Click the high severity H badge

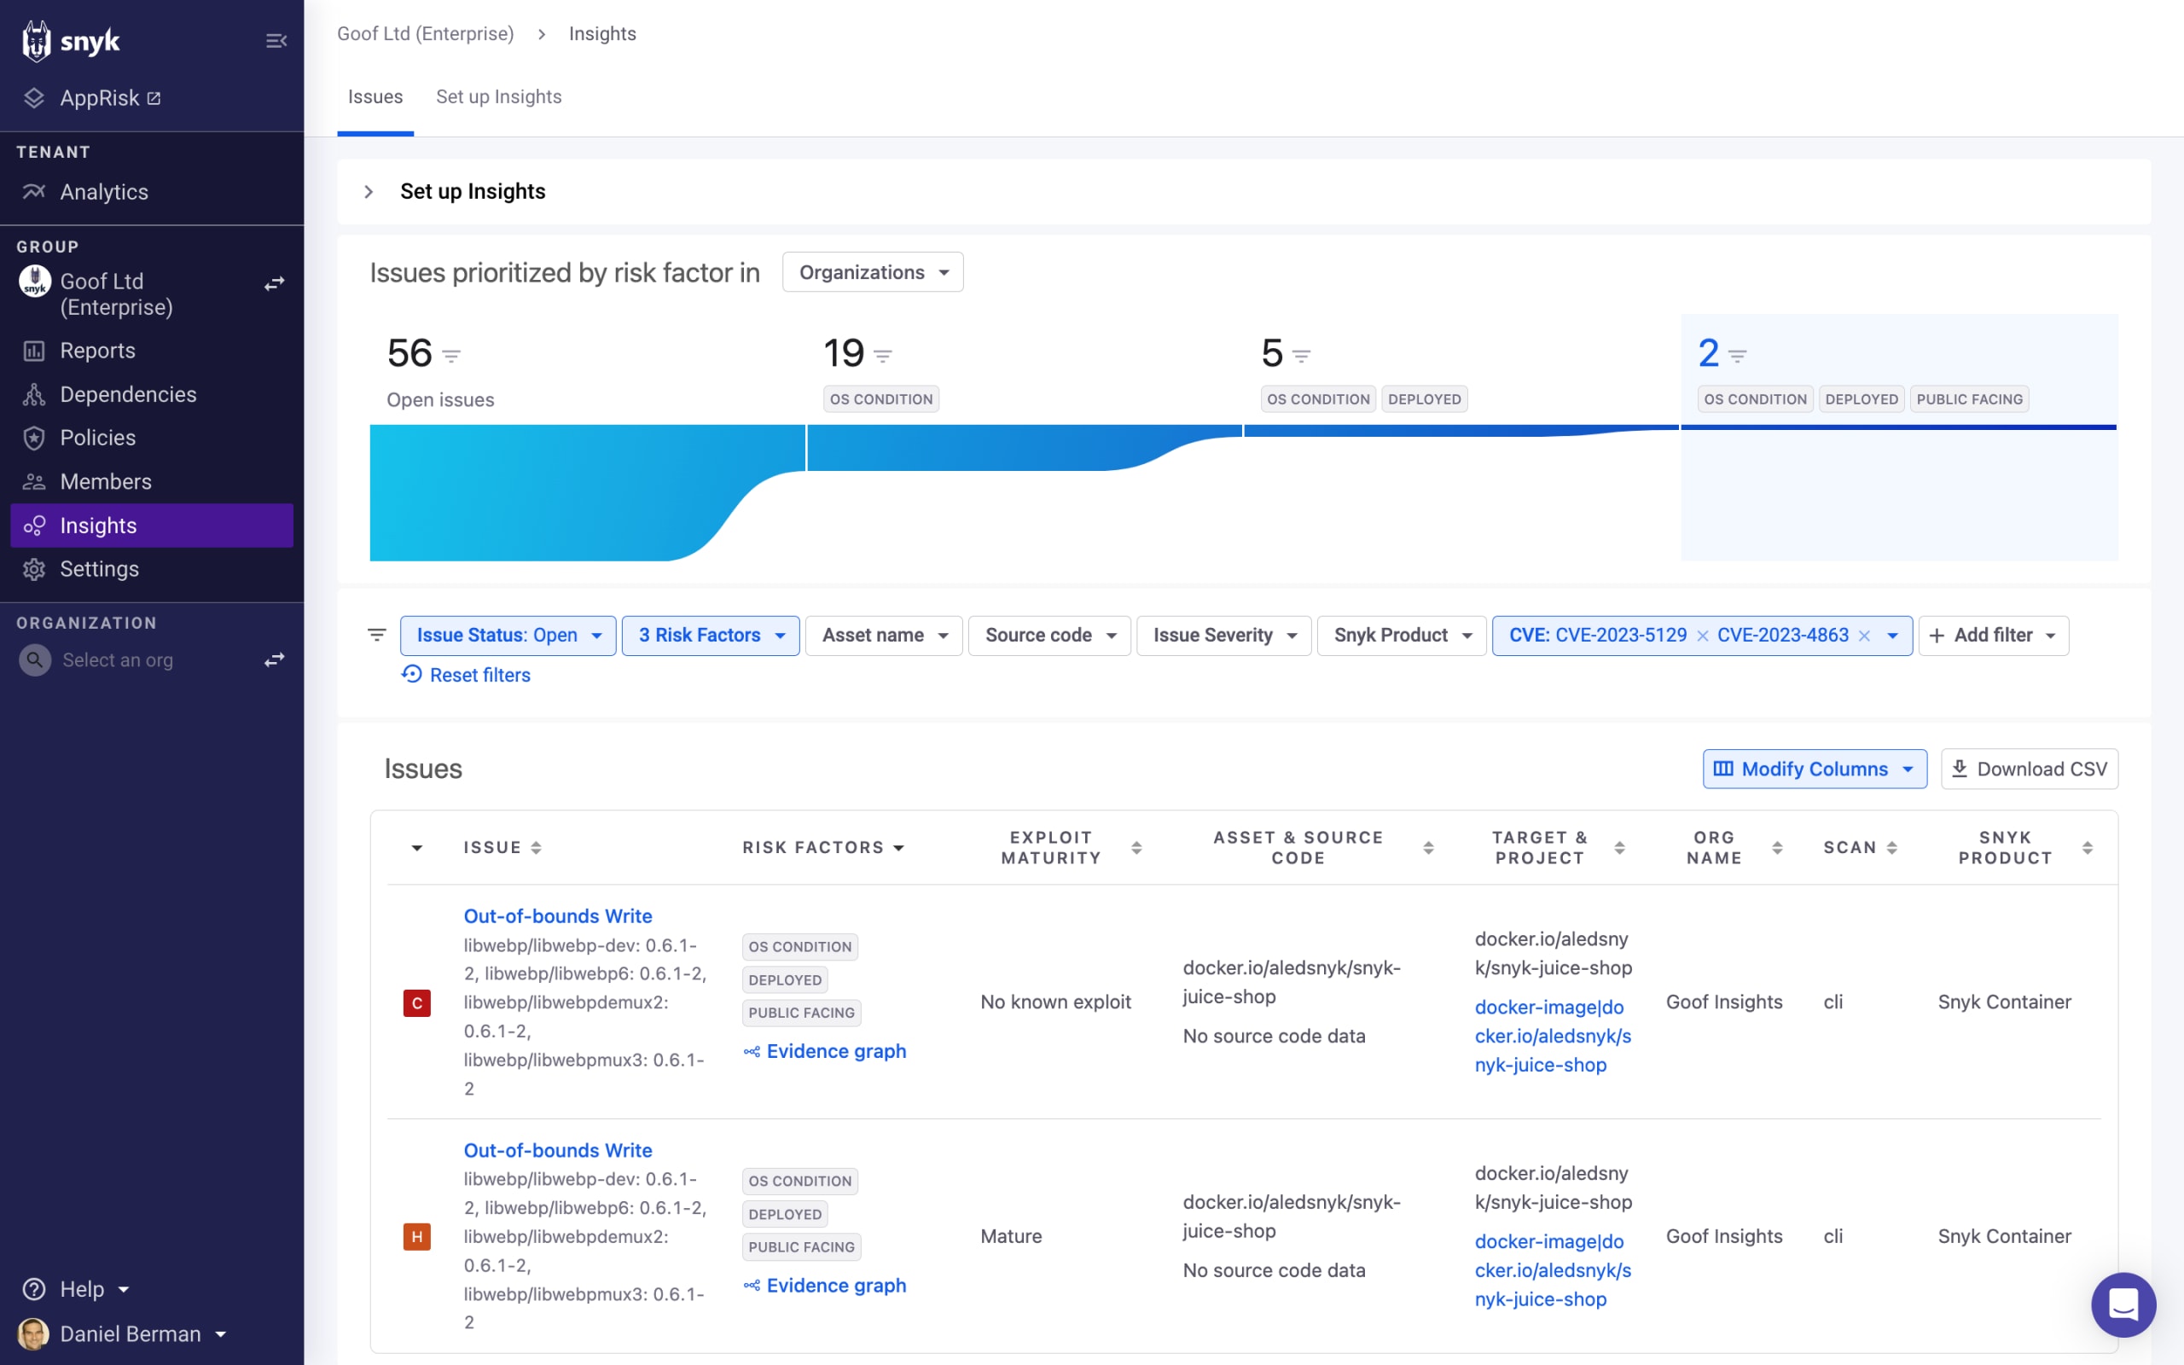(417, 1237)
